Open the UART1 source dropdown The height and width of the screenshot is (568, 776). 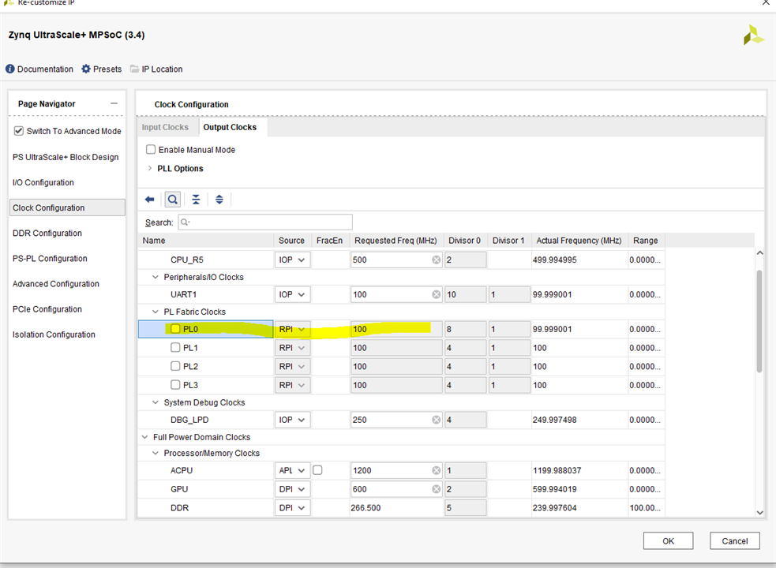pos(293,294)
